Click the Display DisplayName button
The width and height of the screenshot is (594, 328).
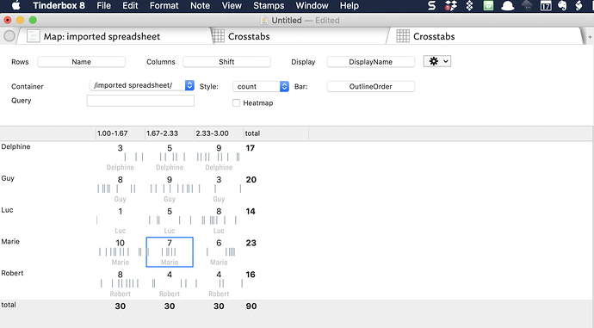[370, 62]
